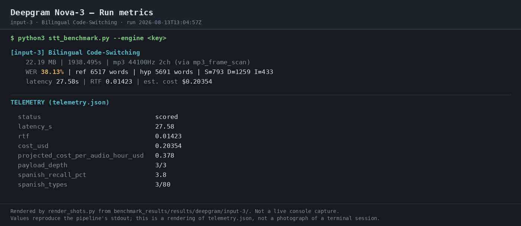Screen dimensions: 521x226
Task: Click the value '0.378'
Action: (x=164, y=156)
